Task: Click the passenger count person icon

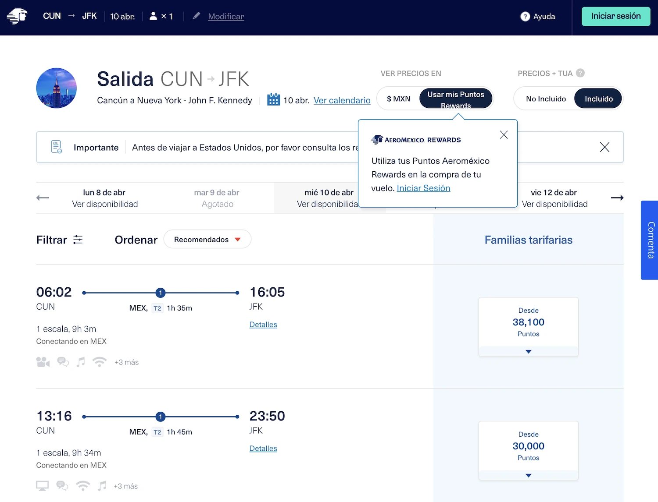Action: 153,16
